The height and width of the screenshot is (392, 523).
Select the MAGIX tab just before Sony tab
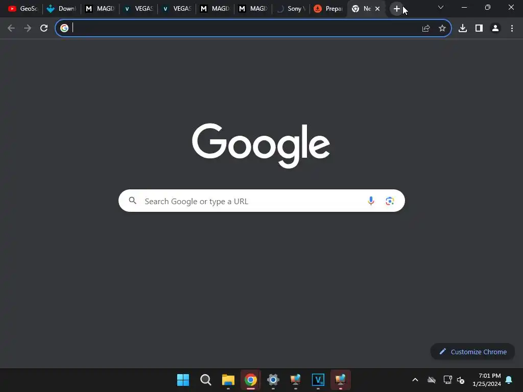pyautogui.click(x=253, y=9)
